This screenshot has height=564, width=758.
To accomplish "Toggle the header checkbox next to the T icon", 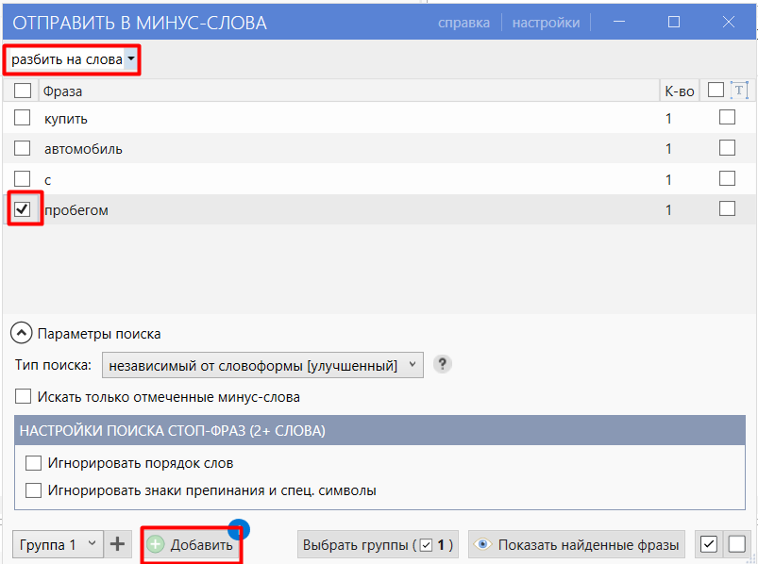I will (716, 90).
